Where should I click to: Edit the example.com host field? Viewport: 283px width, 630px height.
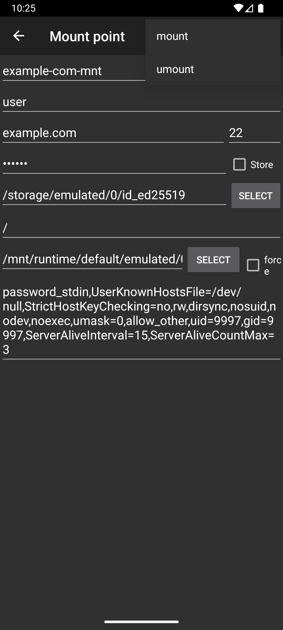(x=113, y=133)
